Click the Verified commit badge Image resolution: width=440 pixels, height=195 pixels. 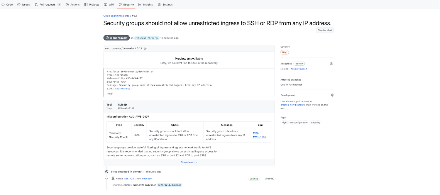click(254, 179)
